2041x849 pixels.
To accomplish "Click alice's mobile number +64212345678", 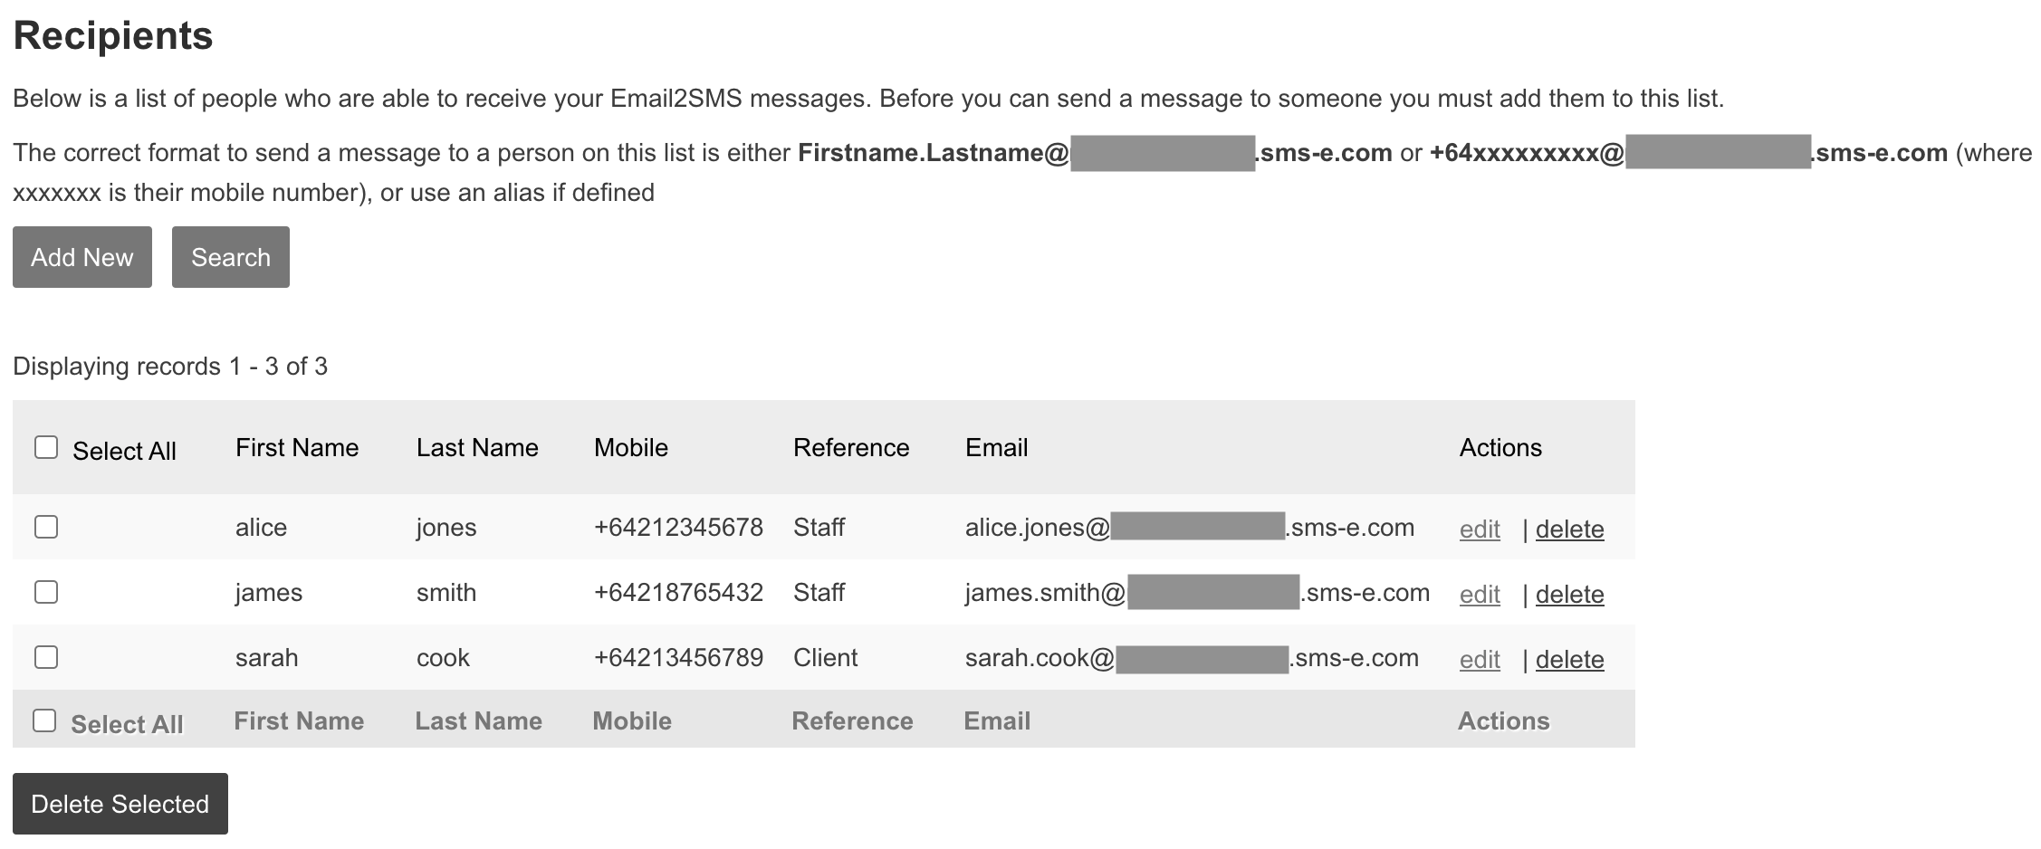I will coord(678,528).
